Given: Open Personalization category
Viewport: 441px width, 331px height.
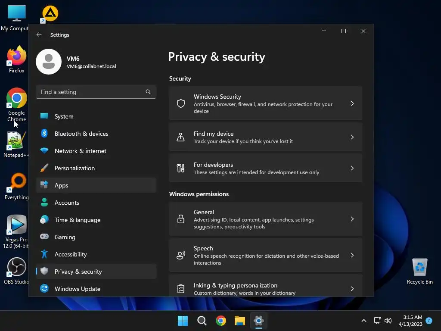Looking at the screenshot, I should (x=96, y=168).
